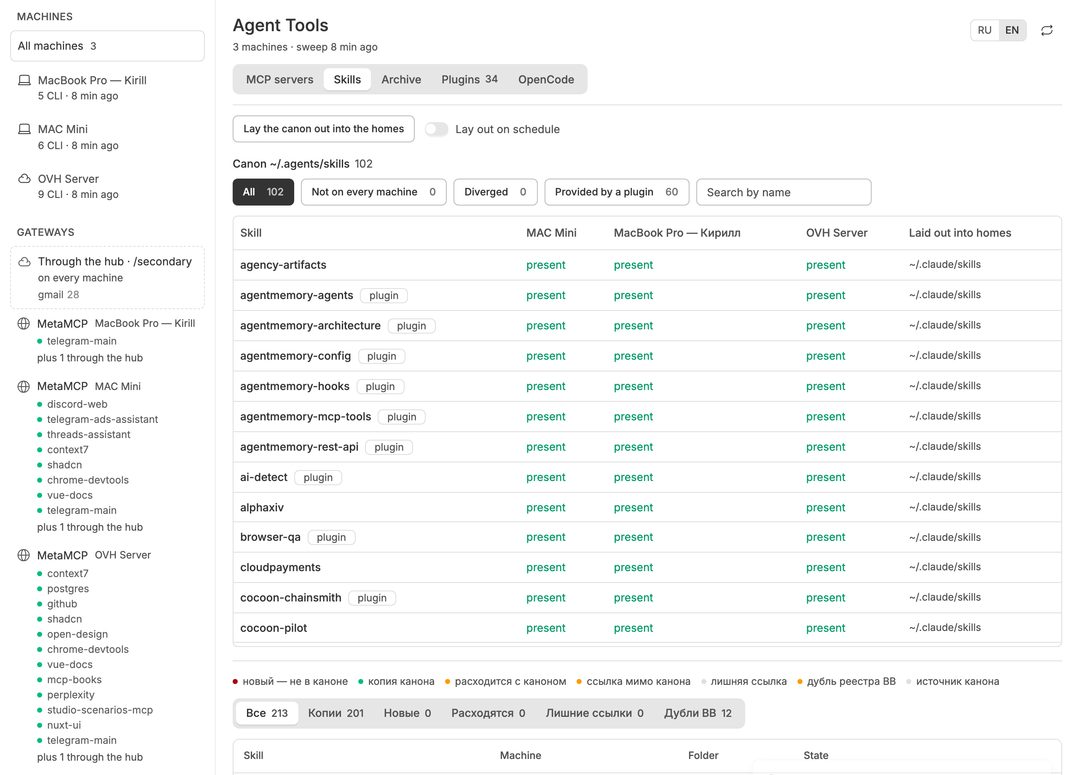Click the agentmemory-config skill name
1079x775 pixels.
pyautogui.click(x=295, y=356)
